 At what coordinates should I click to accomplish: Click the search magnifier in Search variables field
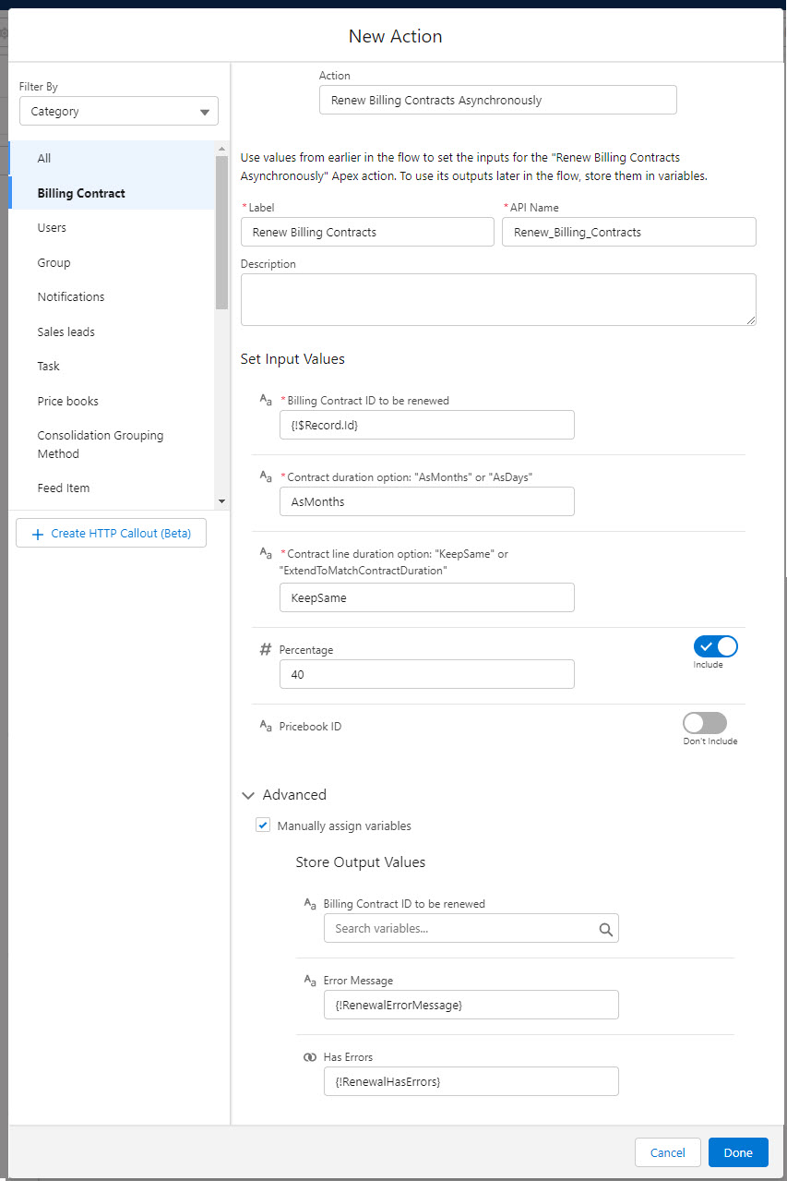pyautogui.click(x=605, y=929)
